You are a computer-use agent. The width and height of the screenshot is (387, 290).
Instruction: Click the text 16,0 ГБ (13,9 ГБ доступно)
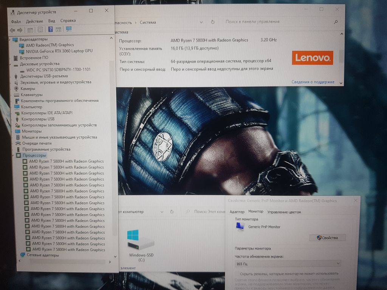pyautogui.click(x=195, y=48)
